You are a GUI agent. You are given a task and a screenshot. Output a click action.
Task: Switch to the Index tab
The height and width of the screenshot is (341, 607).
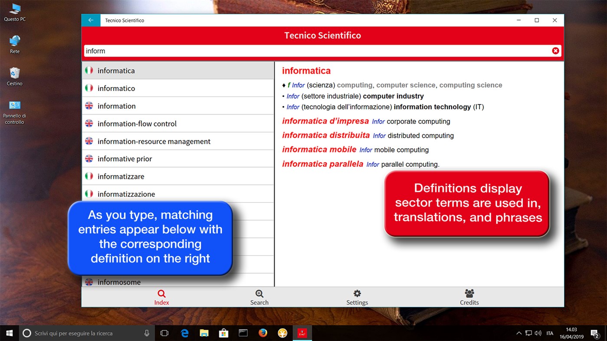(x=161, y=297)
